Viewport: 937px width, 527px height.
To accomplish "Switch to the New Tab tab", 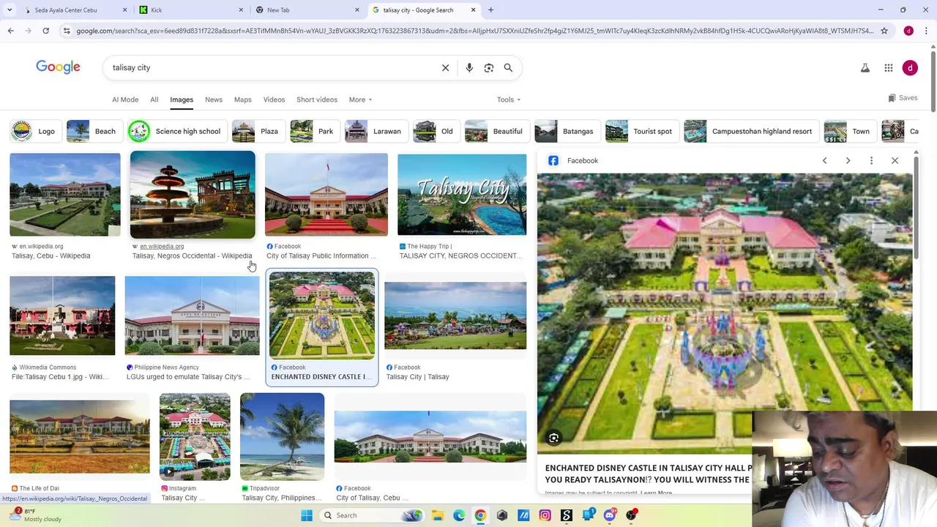I will pos(307,10).
